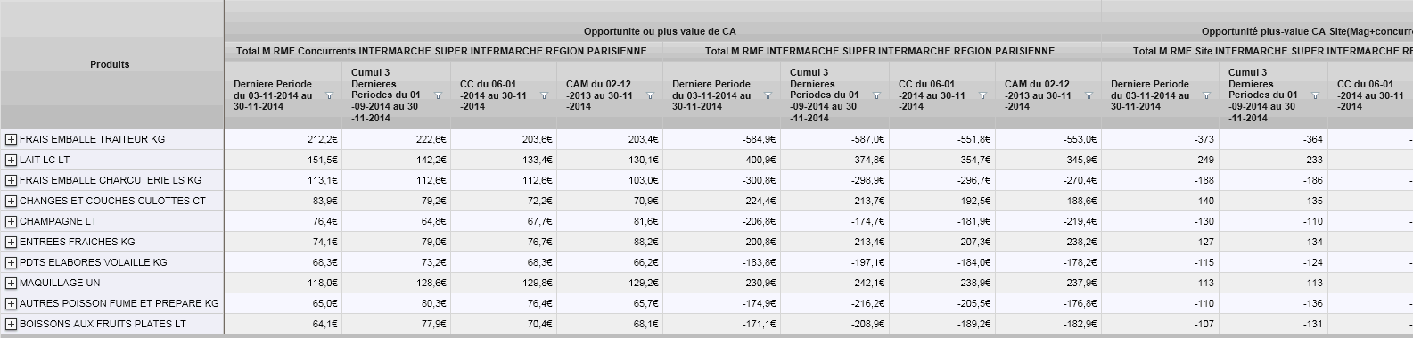The image size is (1413, 338).
Task: Open filter on first Derniere Periode column
Action: pyautogui.click(x=330, y=95)
